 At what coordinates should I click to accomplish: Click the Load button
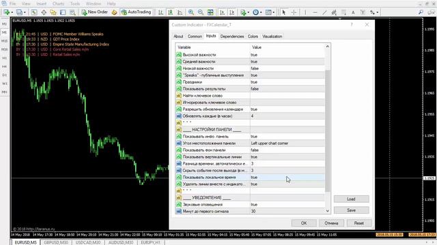click(351, 199)
